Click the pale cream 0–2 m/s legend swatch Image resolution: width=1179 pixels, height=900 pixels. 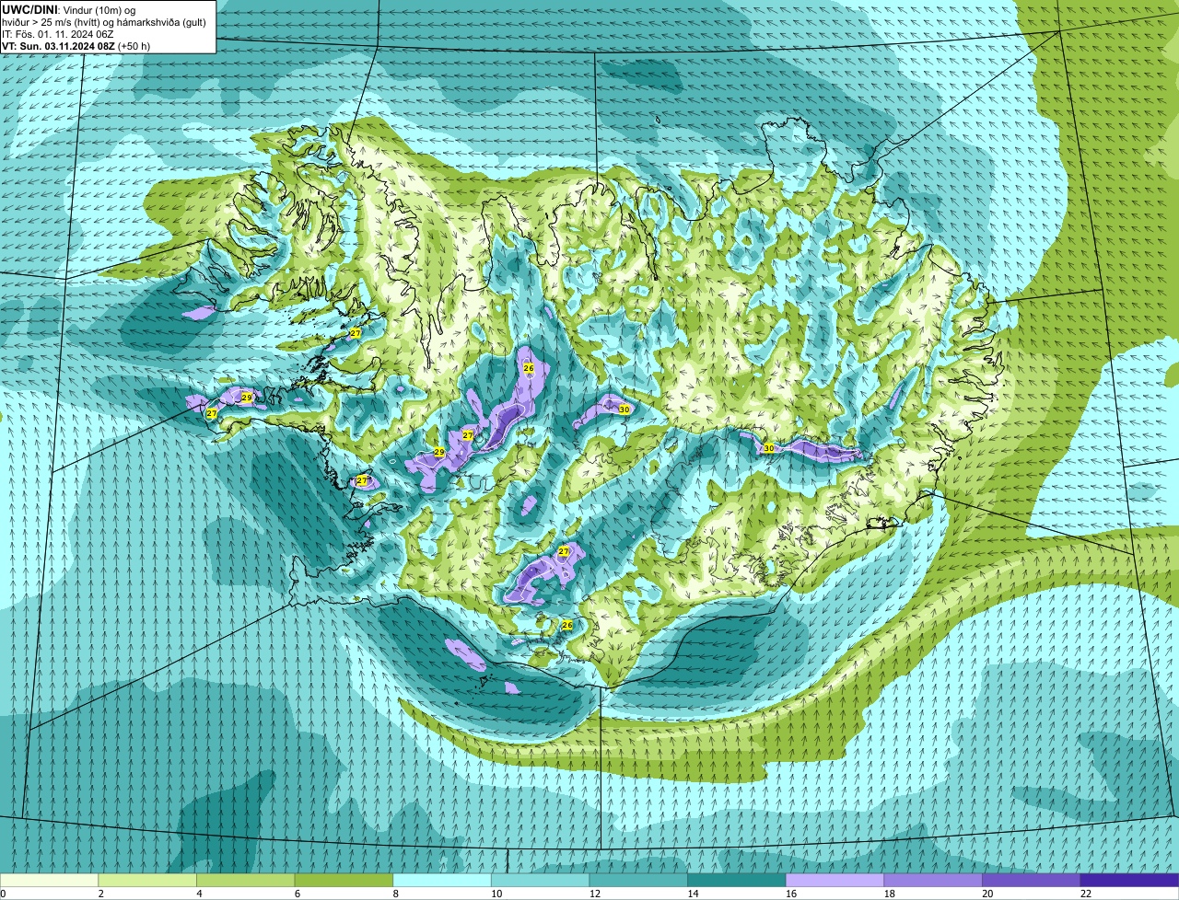[x=49, y=880]
